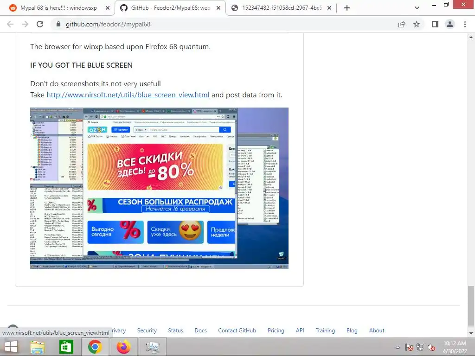Viewport: 475px width, 356px height.
Task: Click the lock icon in address bar
Action: 58,24
